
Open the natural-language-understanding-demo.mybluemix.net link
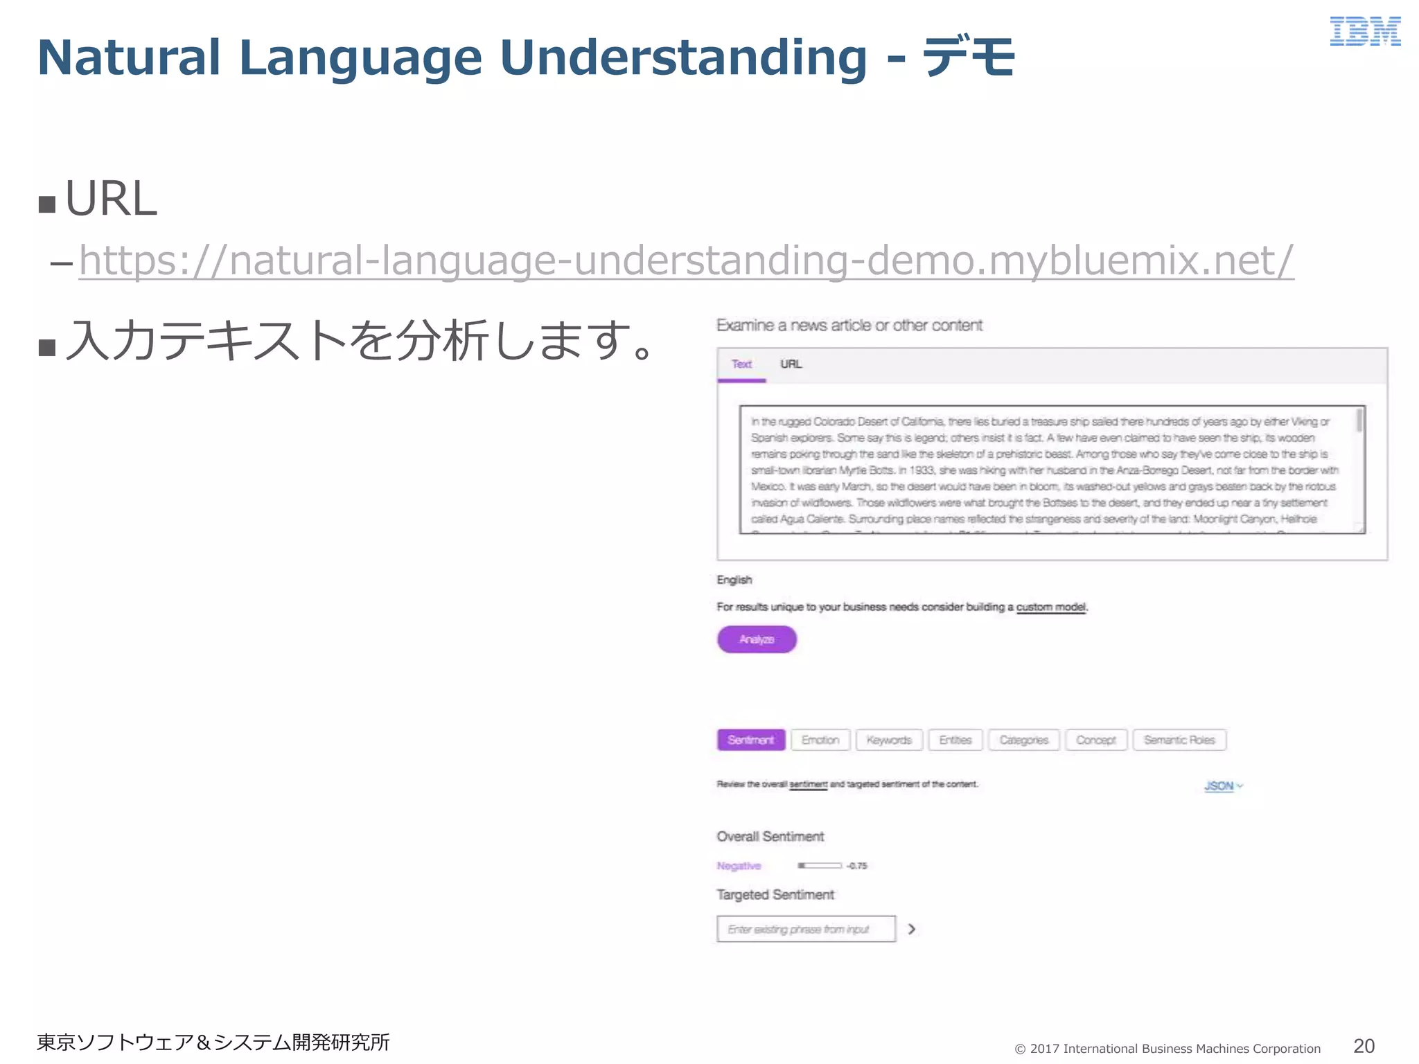pos(686,261)
